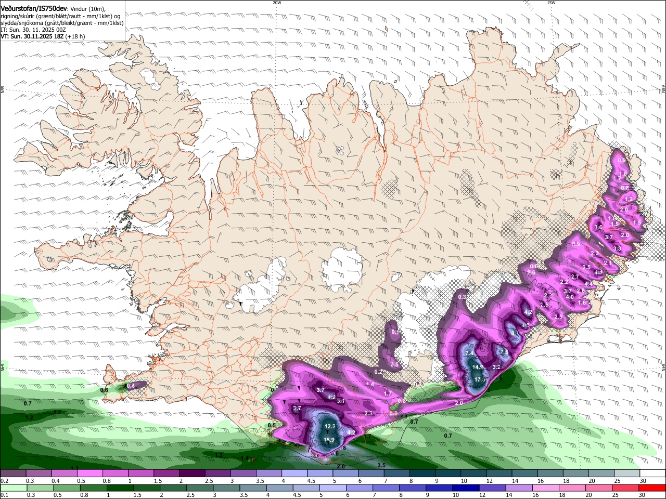Click the 25 red swatch in lower scale
The width and height of the screenshot is (666, 499).
(x=625, y=488)
